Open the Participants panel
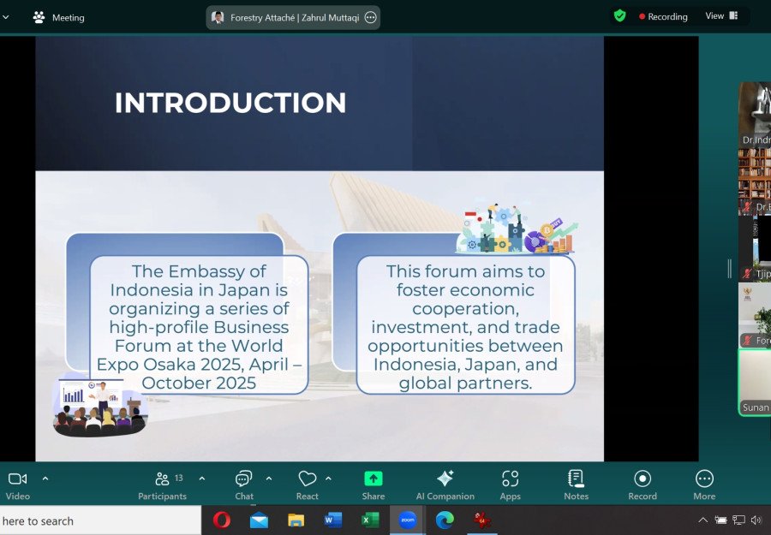Viewport: 771px width, 535px height. pyautogui.click(x=162, y=484)
